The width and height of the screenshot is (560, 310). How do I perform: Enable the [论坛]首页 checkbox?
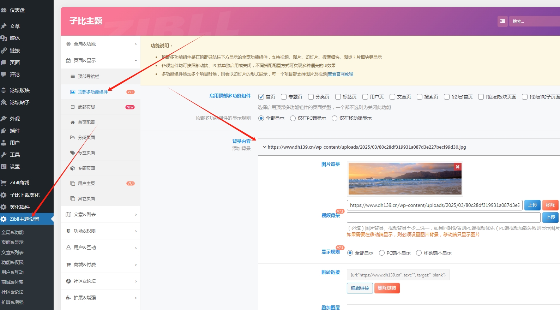pos(447,97)
